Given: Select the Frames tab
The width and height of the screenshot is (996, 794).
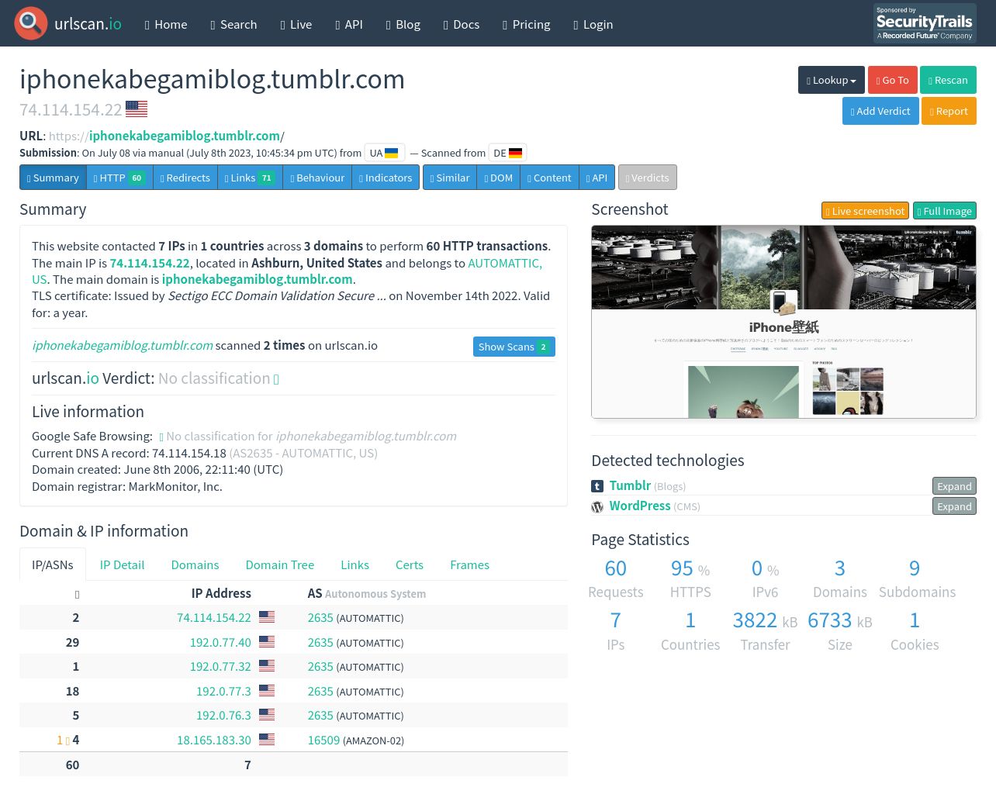Looking at the screenshot, I should coord(470,564).
